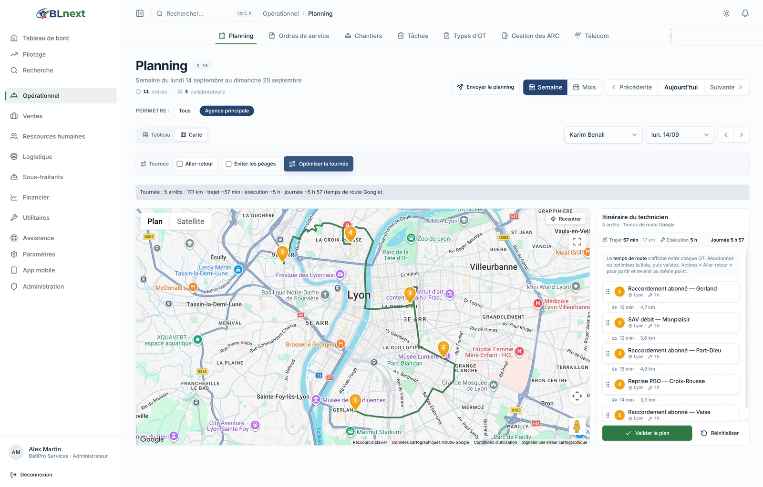Screen dimensions: 763x487
Task: Select map marker stop 1 at Gerland
Action: pos(355,402)
